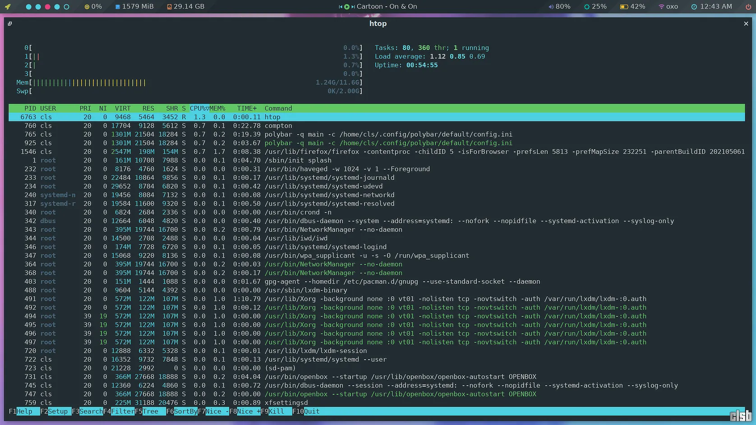Switch to F5 Tree view
This screenshot has height=425, width=756.
click(x=150, y=411)
